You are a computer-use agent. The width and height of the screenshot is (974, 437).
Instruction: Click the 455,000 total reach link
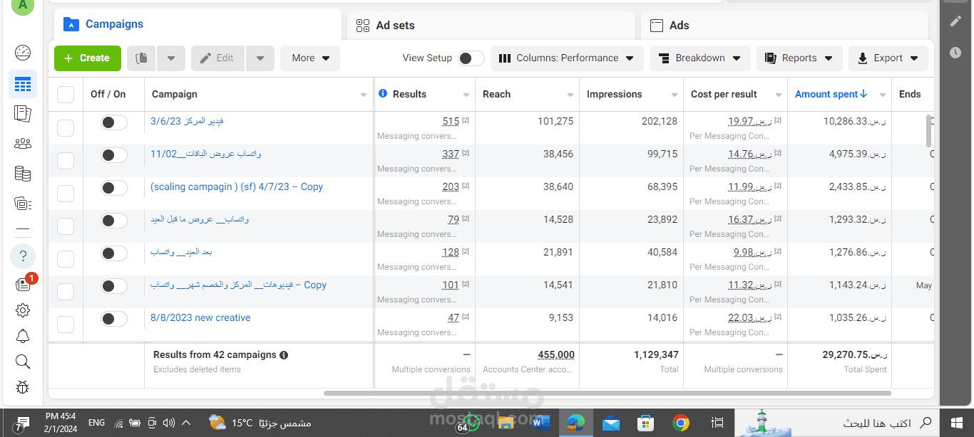(x=556, y=354)
